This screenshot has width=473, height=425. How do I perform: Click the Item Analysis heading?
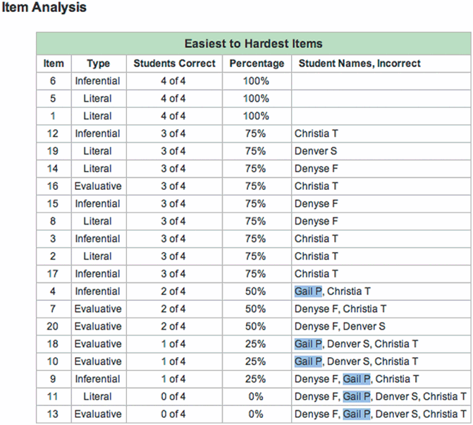(44, 8)
